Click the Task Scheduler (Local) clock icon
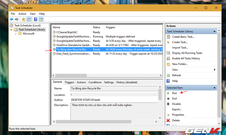Screen dimensions: 226x135 point(12,26)
